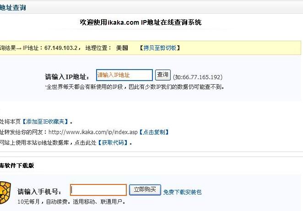The width and height of the screenshot is (303, 211).
Task: Click the IP address input field
Action: 124,75
